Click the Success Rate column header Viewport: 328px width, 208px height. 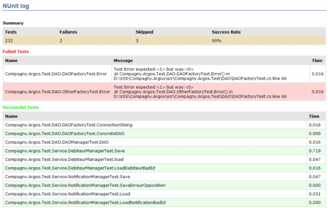coord(226,32)
